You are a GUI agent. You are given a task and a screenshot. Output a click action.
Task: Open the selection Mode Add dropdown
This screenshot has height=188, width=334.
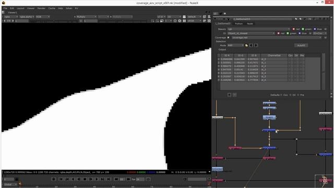pyautogui.click(x=235, y=45)
